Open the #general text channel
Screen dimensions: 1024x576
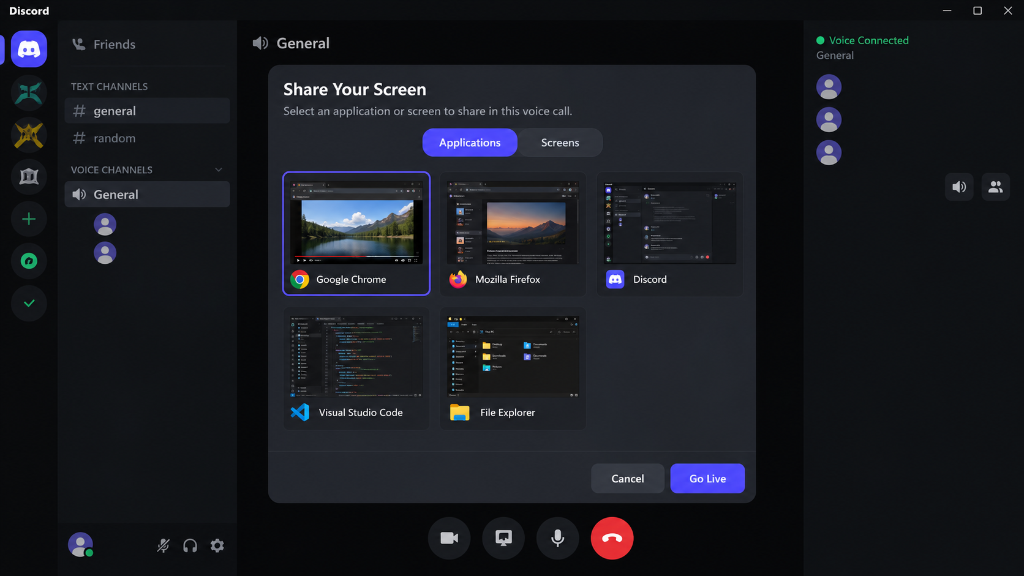[147, 111]
